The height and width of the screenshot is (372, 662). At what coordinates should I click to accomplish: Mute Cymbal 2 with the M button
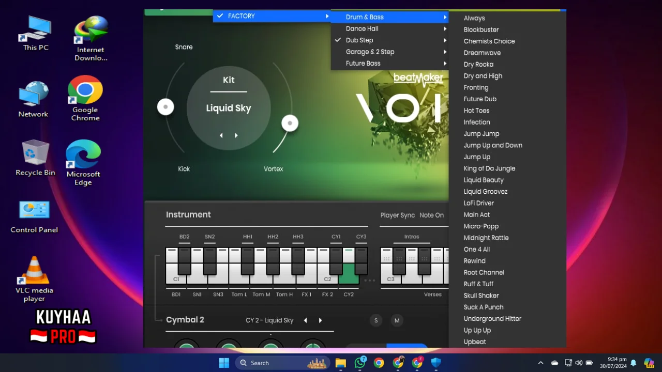[397, 320]
